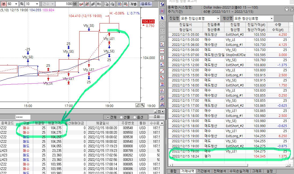
Task: Click the chart magnifier zoom icon
Action: coord(143,105)
